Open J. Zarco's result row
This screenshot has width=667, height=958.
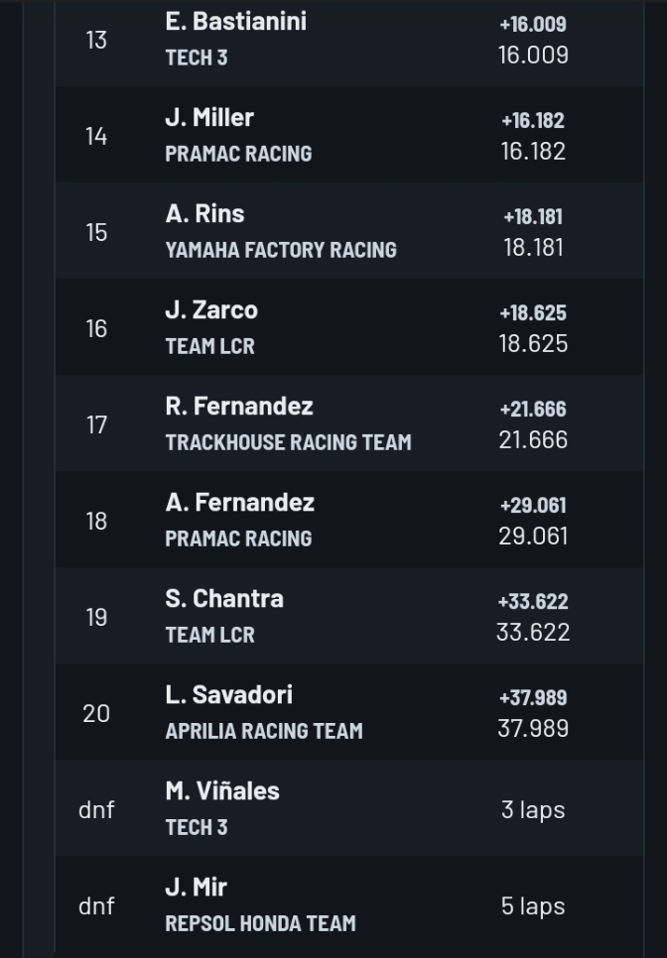[211, 309]
